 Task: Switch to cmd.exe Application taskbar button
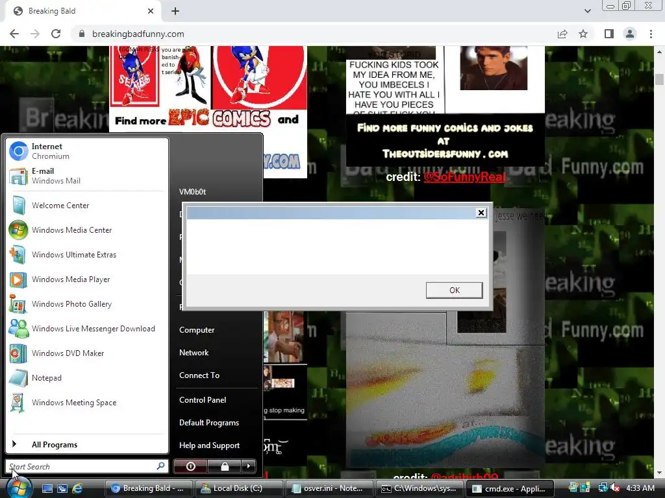pos(510,488)
